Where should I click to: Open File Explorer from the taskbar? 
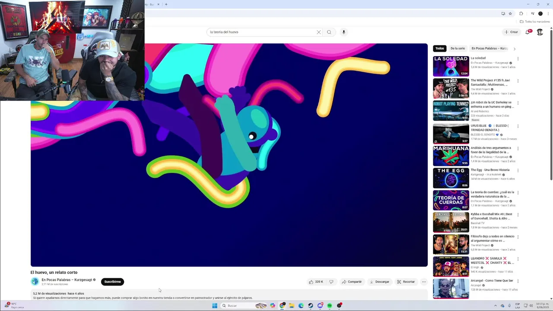coord(292,306)
